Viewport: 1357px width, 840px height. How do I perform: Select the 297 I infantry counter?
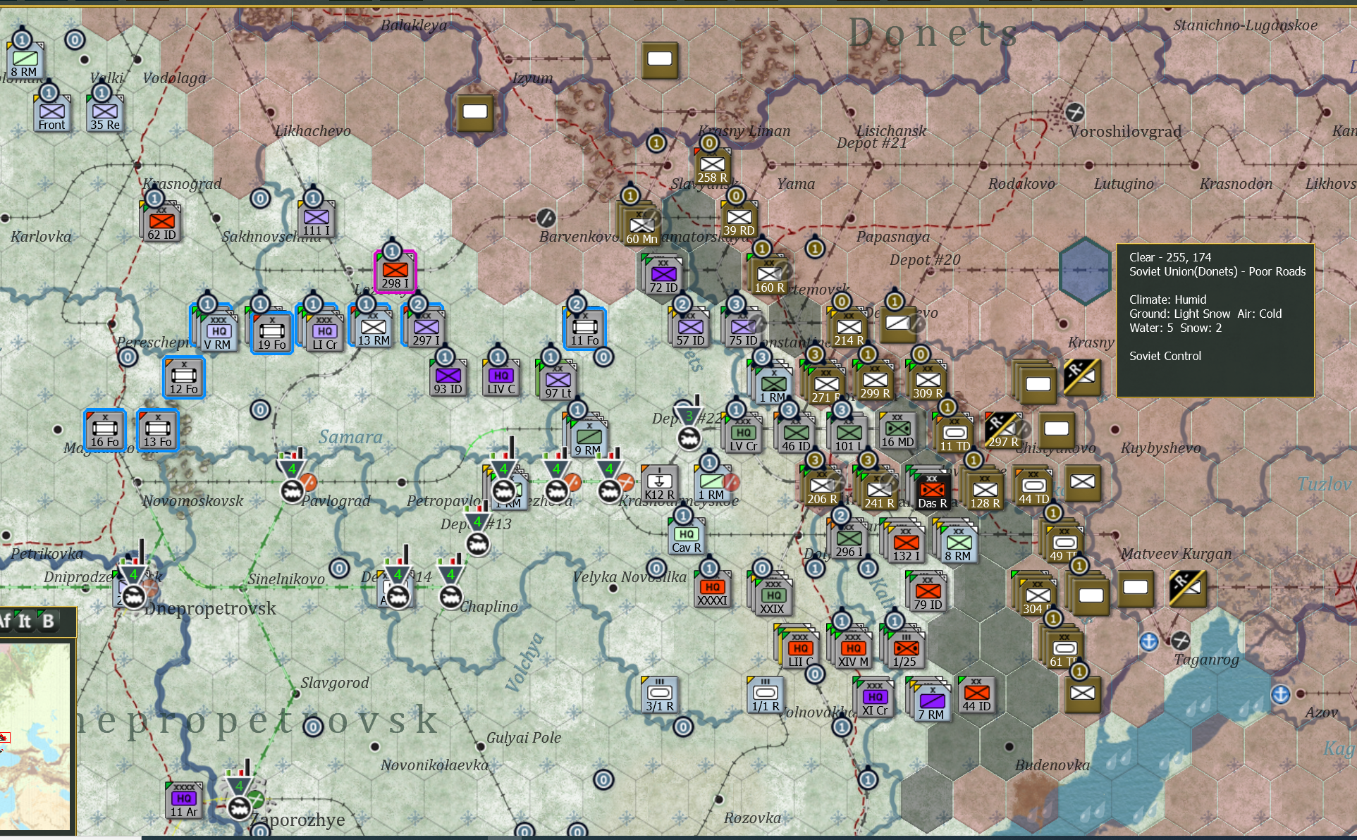click(426, 329)
